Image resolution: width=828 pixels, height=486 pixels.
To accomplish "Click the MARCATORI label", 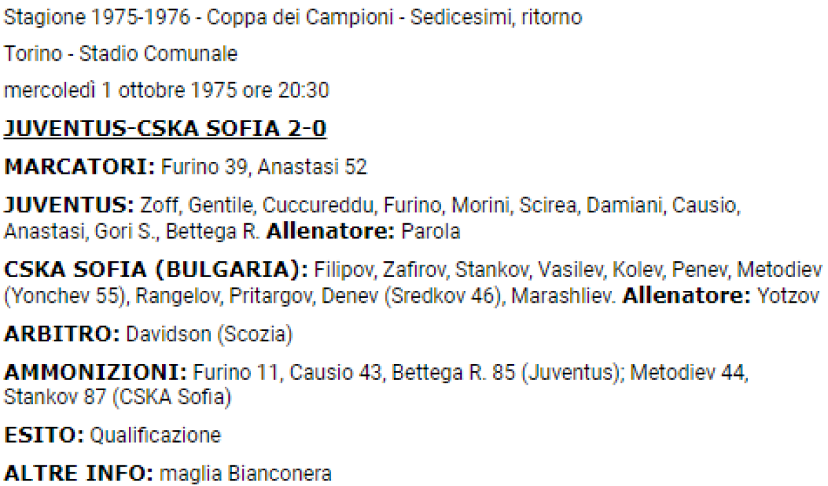I will [79, 167].
